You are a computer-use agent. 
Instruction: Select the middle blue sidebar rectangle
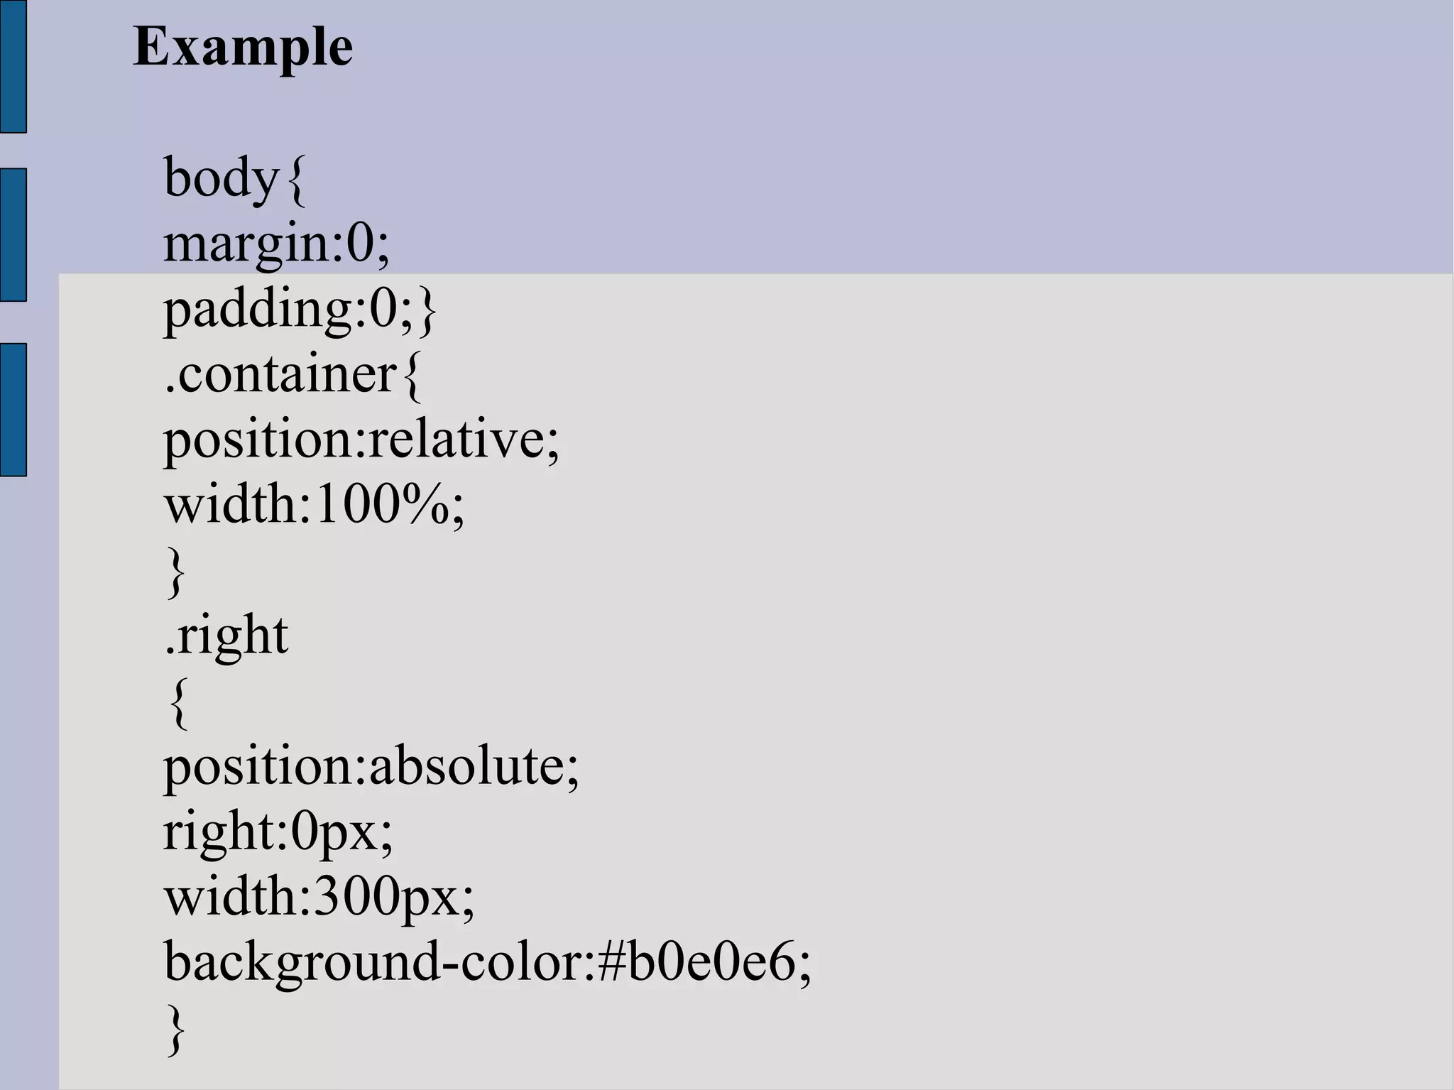tap(13, 235)
